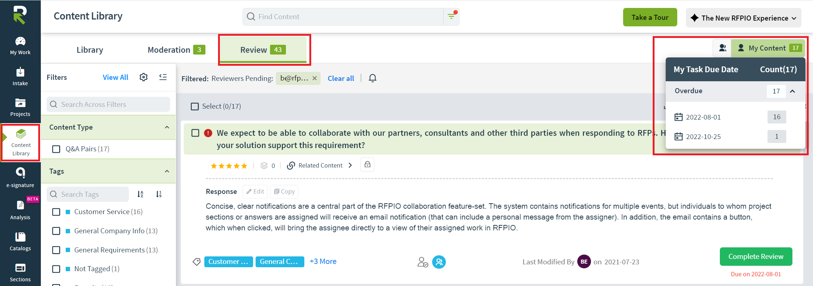This screenshot has width=813, height=286.
Task: Click General Company Info color square
Action: coord(68,231)
